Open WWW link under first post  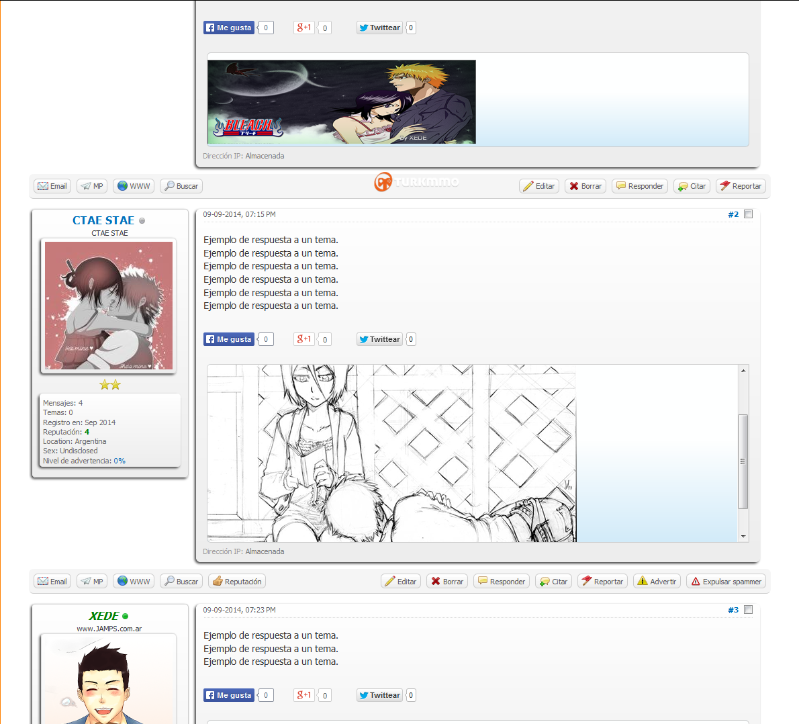134,186
